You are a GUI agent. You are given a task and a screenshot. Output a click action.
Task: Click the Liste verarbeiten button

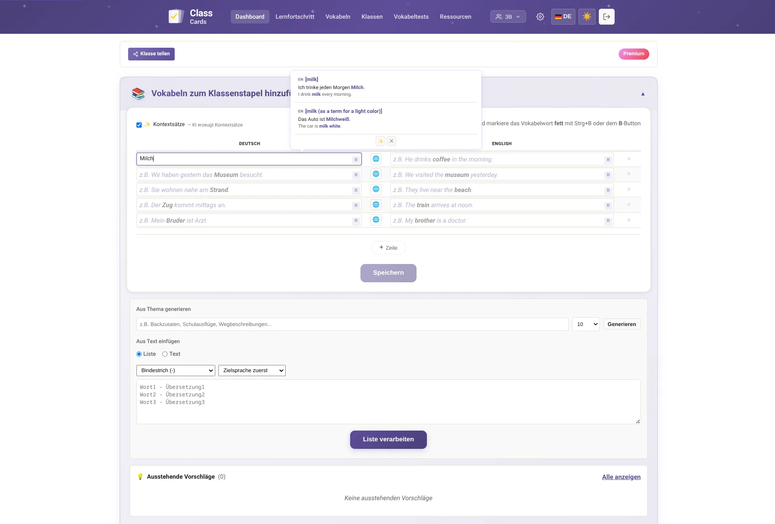[x=388, y=439]
